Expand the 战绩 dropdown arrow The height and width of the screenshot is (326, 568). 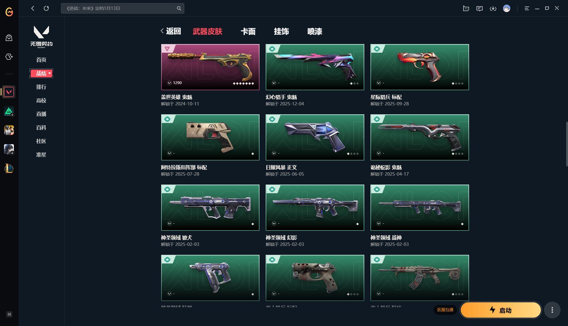[x=50, y=73]
